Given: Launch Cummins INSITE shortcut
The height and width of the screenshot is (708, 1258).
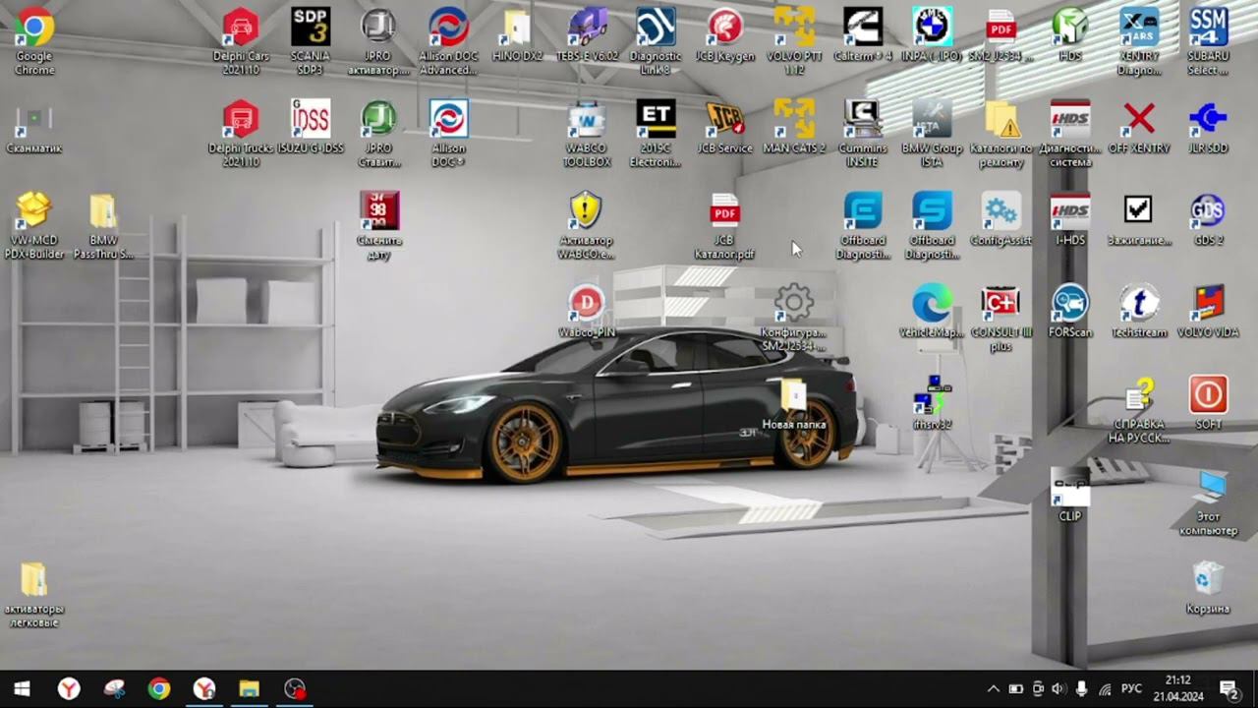Looking at the screenshot, I should click(863, 133).
